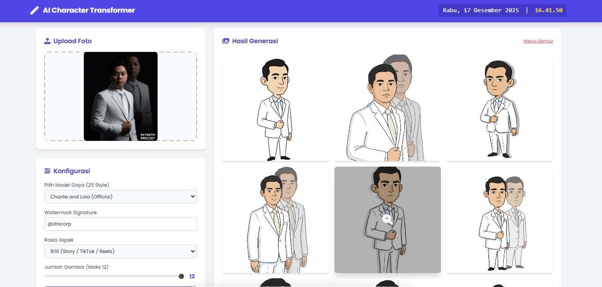The width and height of the screenshot is (602, 287).
Task: Click the Konfigurasi sliders icon
Action: [48, 171]
